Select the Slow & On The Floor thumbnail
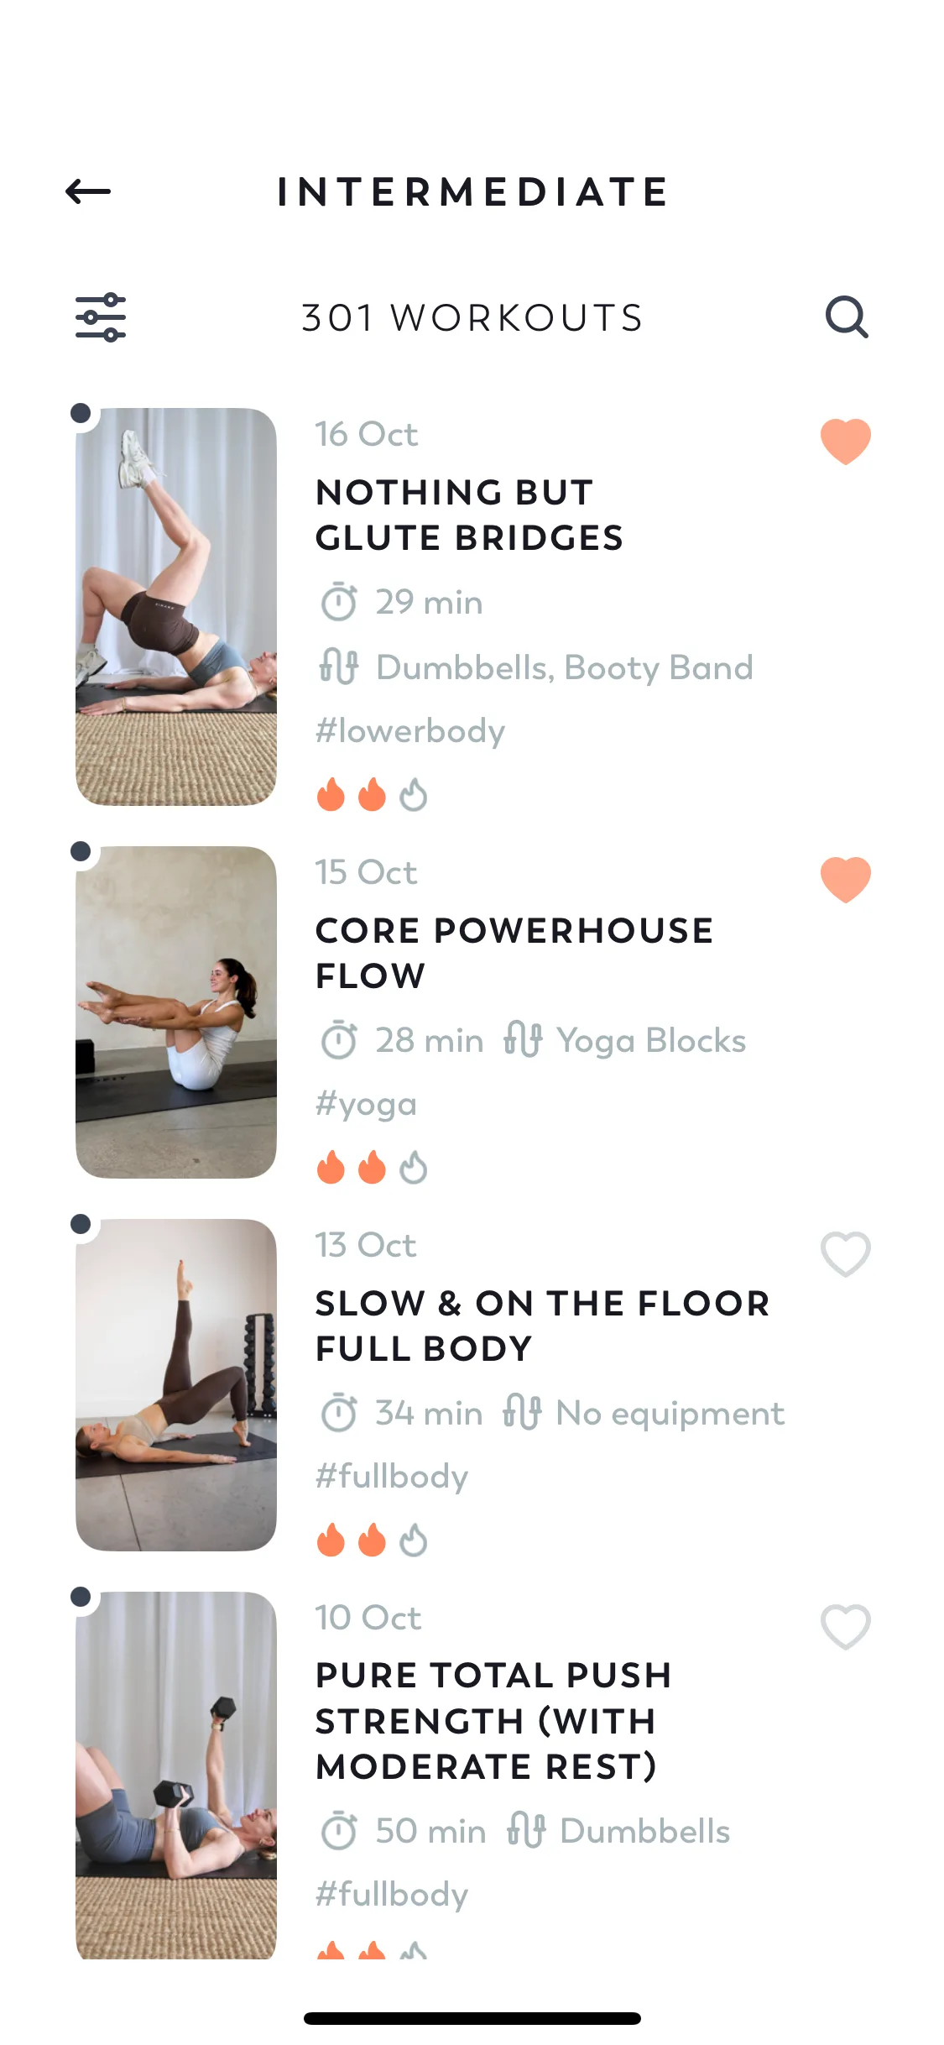 176,1384
